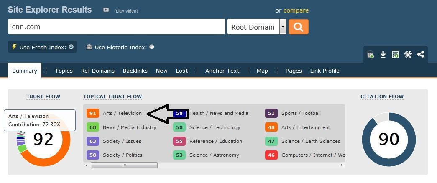The height and width of the screenshot is (183, 437).
Task: Click the Science / Astronomy text
Action: 214,155
